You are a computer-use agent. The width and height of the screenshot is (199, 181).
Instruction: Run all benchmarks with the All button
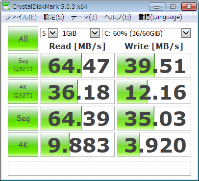pyautogui.click(x=23, y=39)
